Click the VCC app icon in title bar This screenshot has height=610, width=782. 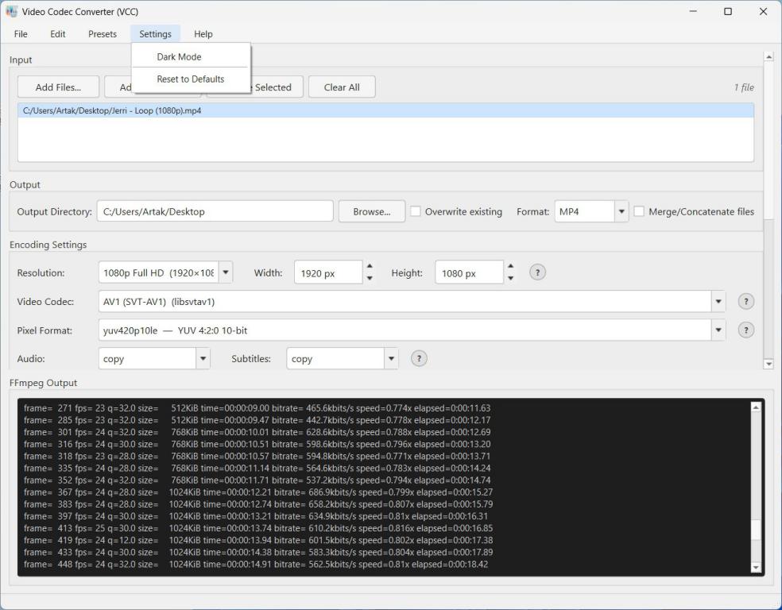pos(11,11)
